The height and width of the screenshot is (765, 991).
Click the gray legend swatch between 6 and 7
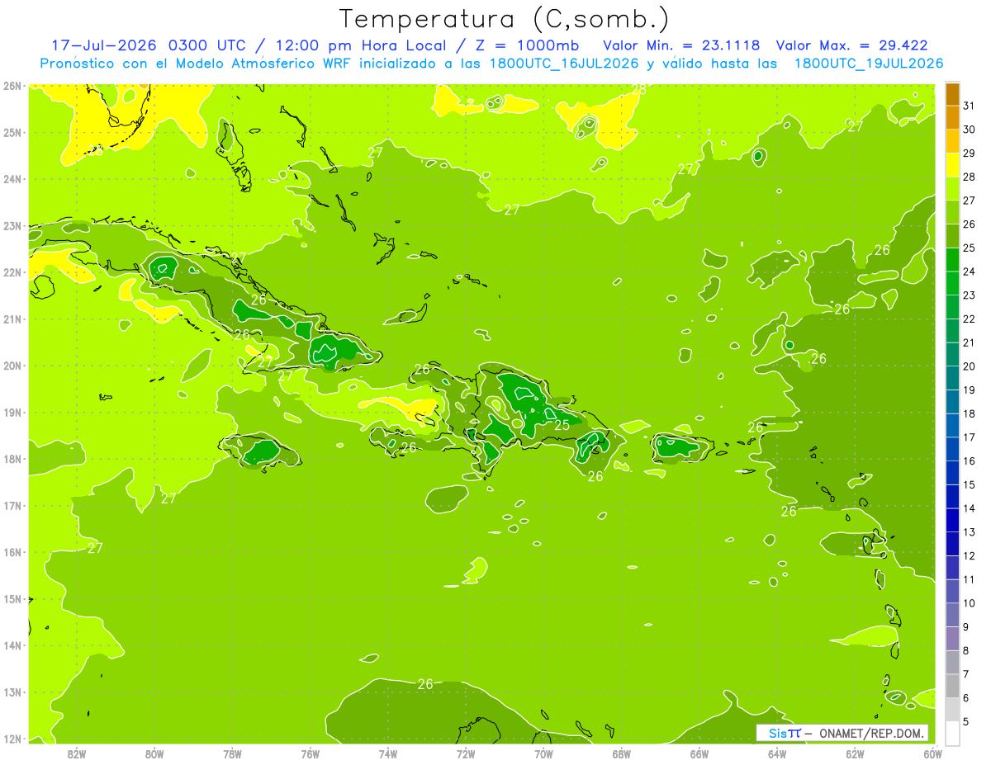(952, 686)
